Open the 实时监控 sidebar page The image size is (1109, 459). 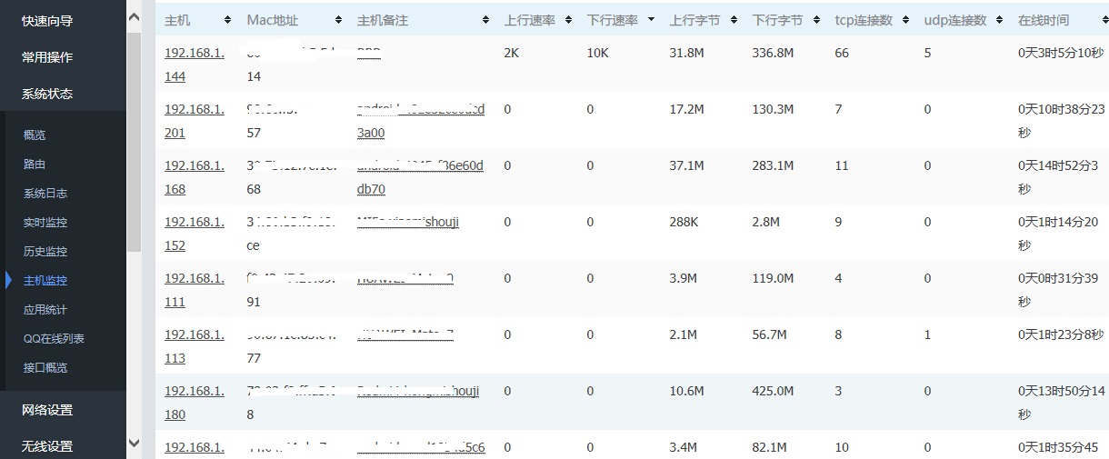pos(45,223)
